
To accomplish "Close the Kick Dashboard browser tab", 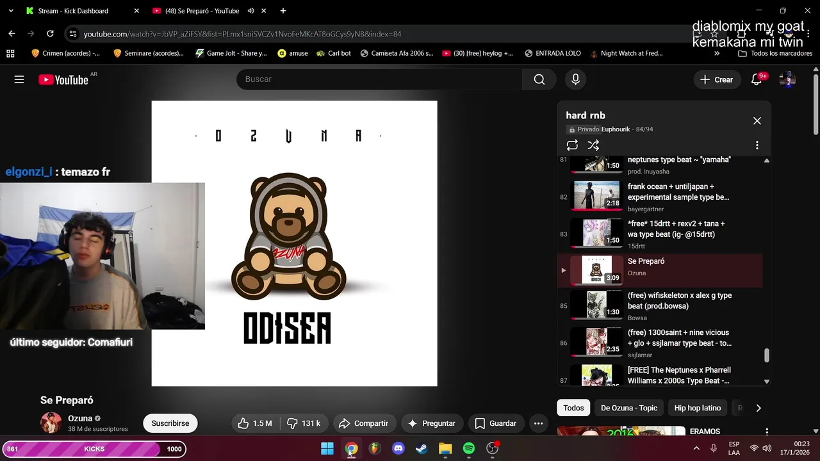I will pyautogui.click(x=136, y=11).
